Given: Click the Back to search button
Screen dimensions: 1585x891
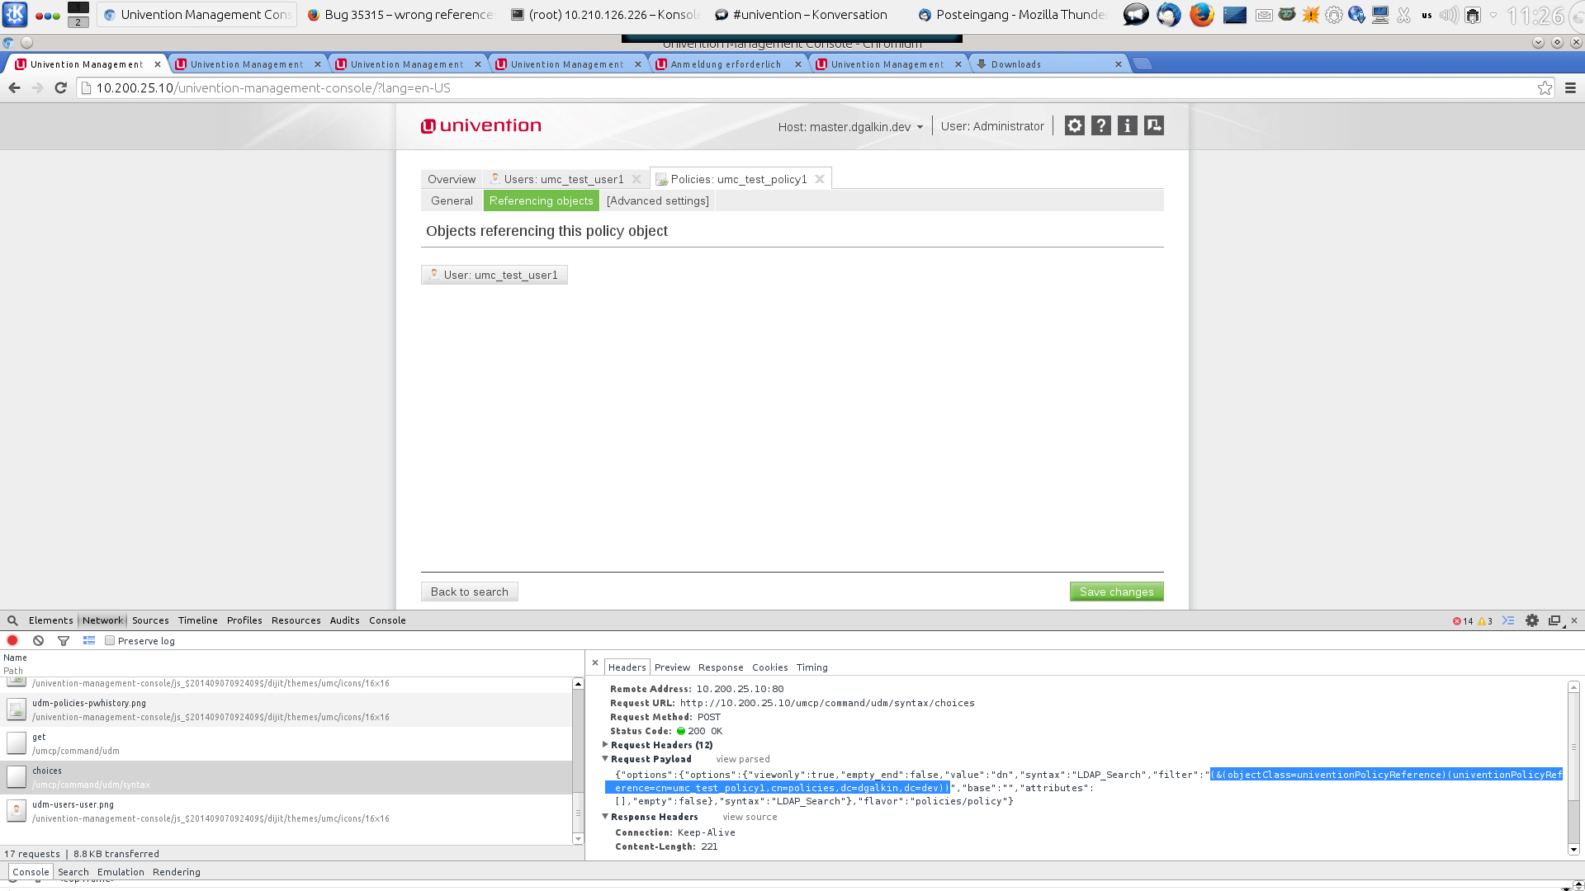Looking at the screenshot, I should pos(469,591).
